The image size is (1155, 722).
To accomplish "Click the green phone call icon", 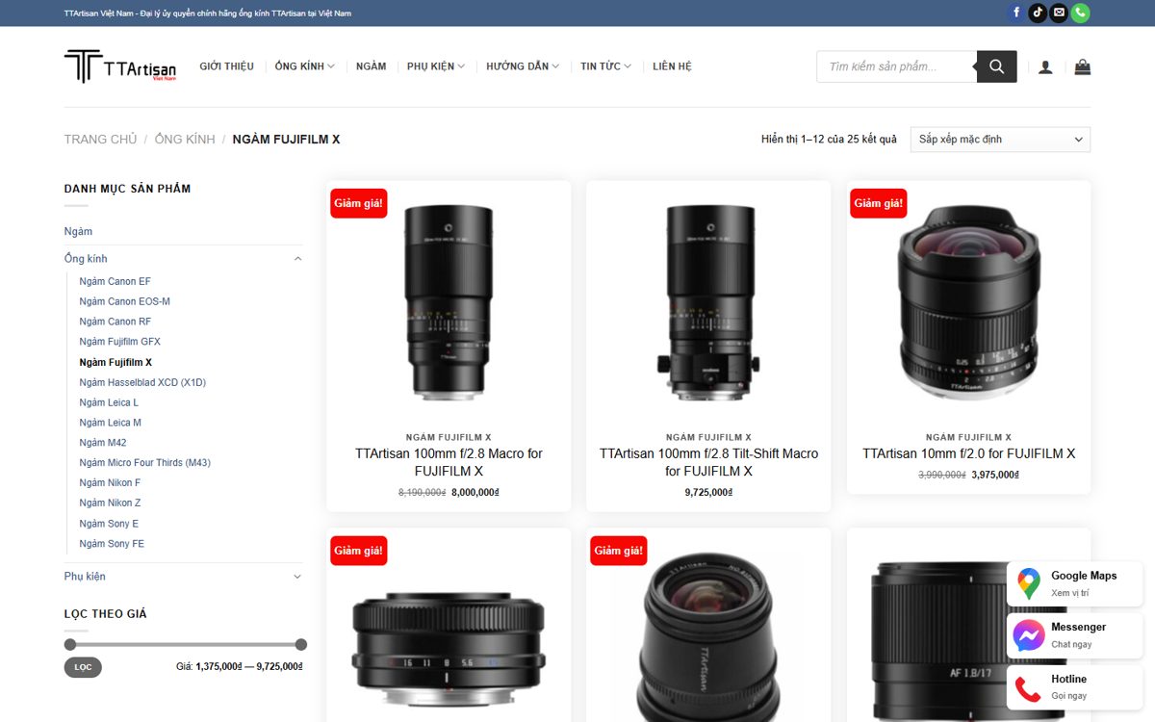I will pyautogui.click(x=1080, y=13).
